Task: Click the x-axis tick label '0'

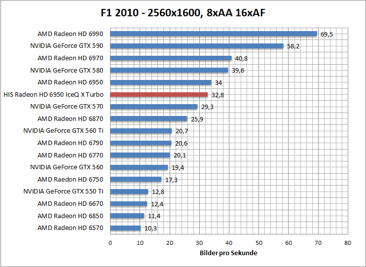Action: (110, 243)
